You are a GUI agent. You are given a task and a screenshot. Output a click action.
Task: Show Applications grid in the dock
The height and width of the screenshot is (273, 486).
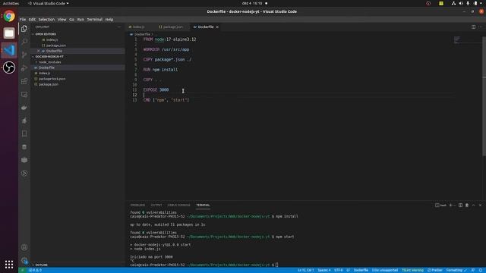(9, 265)
